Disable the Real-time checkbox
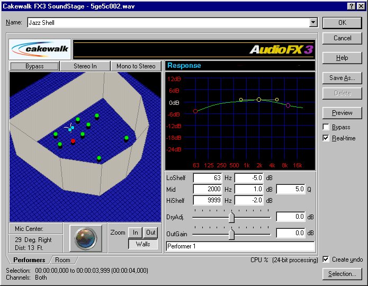 tap(326, 138)
